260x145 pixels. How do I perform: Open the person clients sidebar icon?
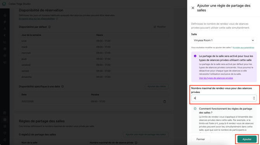tap(5, 28)
